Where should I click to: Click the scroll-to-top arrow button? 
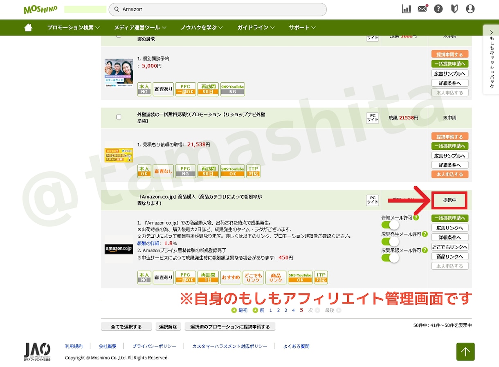pos(465,352)
